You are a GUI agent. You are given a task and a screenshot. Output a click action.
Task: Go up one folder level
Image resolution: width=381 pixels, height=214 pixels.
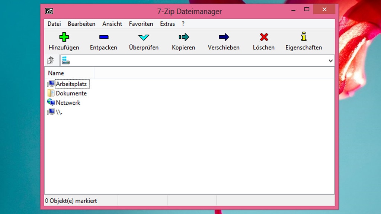click(x=51, y=61)
